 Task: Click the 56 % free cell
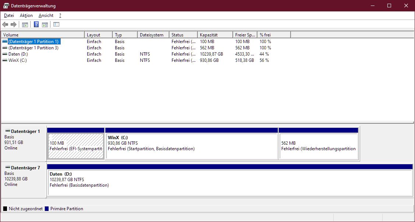(x=264, y=61)
